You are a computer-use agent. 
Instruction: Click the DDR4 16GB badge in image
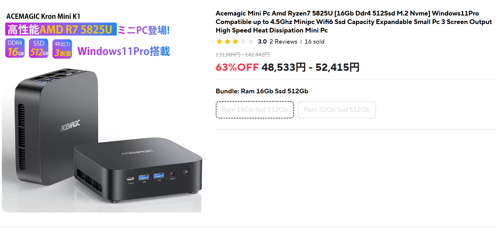coord(15,48)
